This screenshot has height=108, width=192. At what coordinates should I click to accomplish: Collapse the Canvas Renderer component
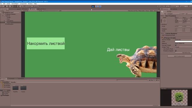[161, 33]
